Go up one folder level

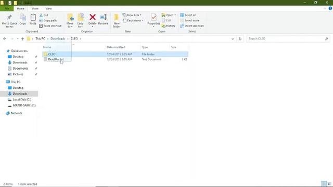click(22, 38)
